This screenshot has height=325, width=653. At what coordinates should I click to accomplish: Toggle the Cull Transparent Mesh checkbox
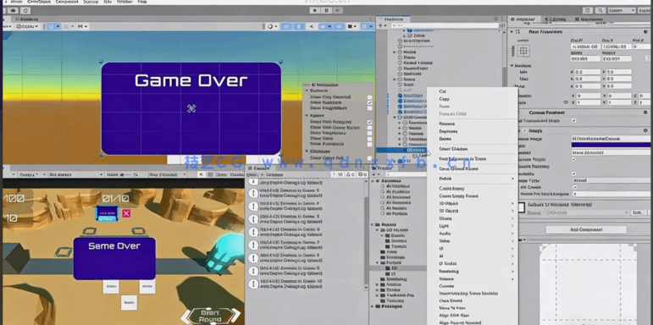[574, 121]
